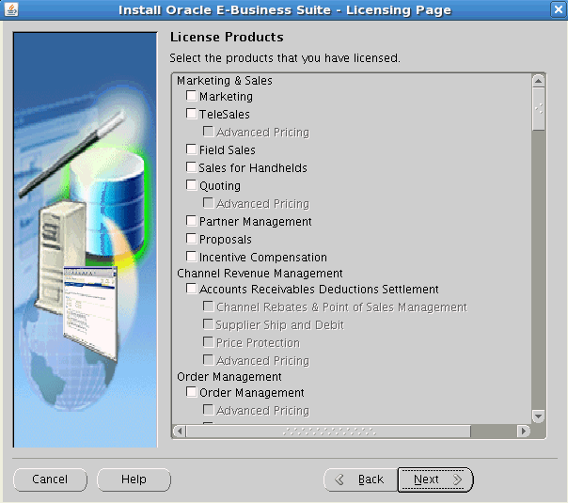Check the Marketing product checkbox

[x=191, y=96]
